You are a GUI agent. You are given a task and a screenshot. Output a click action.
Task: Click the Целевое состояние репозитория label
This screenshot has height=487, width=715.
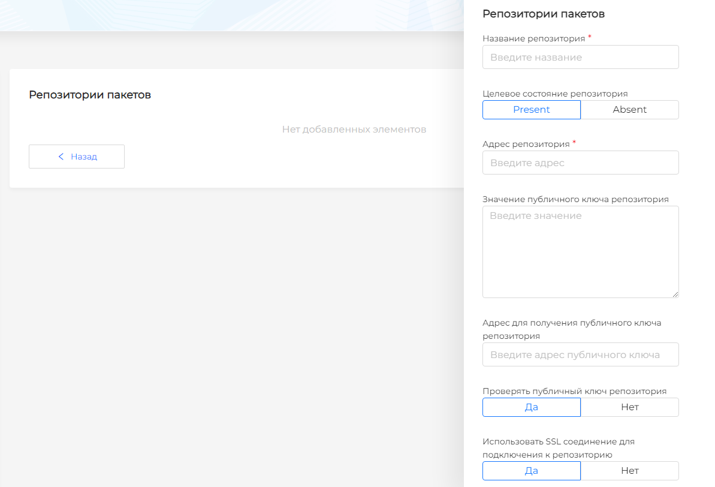pyautogui.click(x=555, y=94)
